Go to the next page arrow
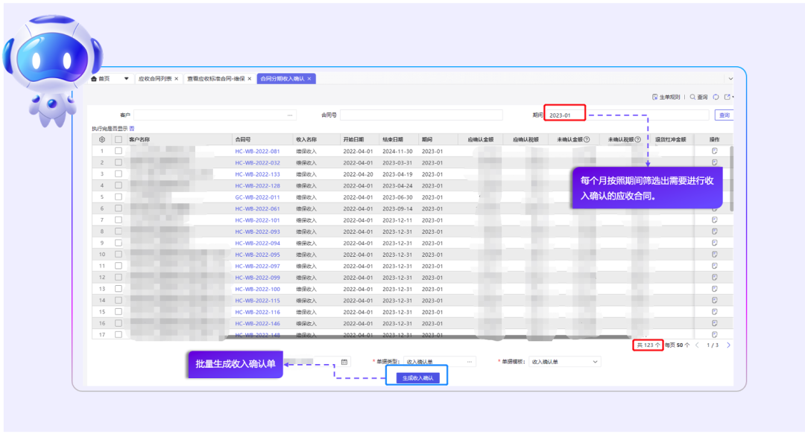Screen dimensions: 805x434 728,345
